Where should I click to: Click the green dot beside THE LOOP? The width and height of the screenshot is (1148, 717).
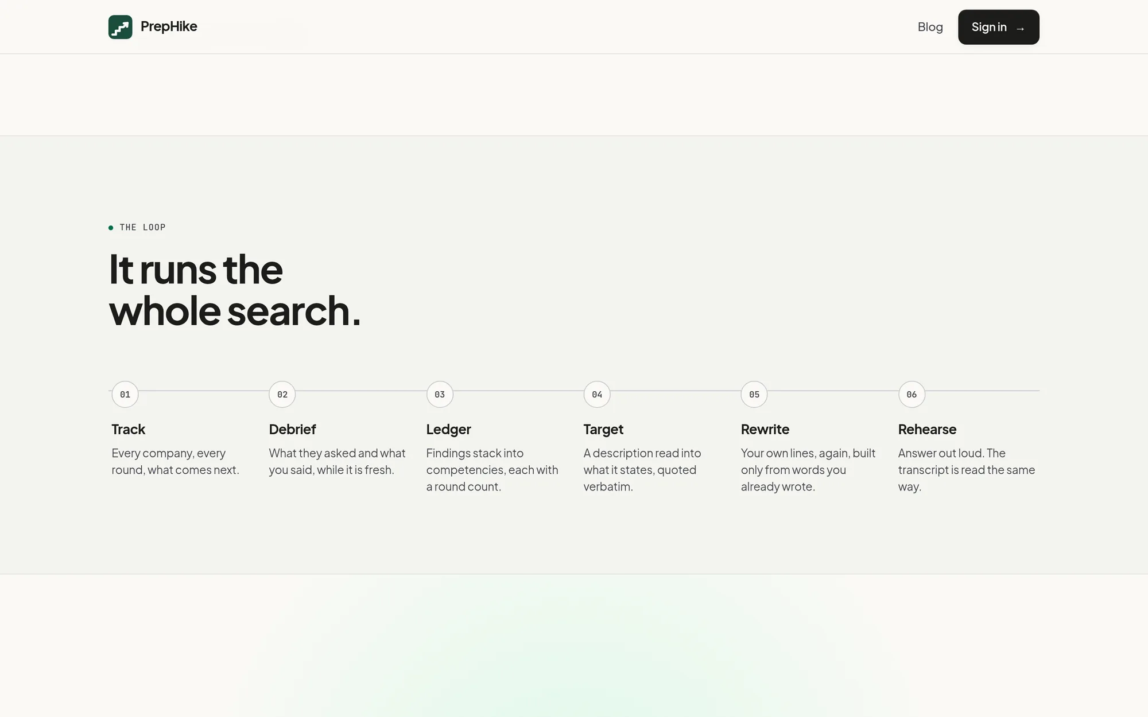111,228
